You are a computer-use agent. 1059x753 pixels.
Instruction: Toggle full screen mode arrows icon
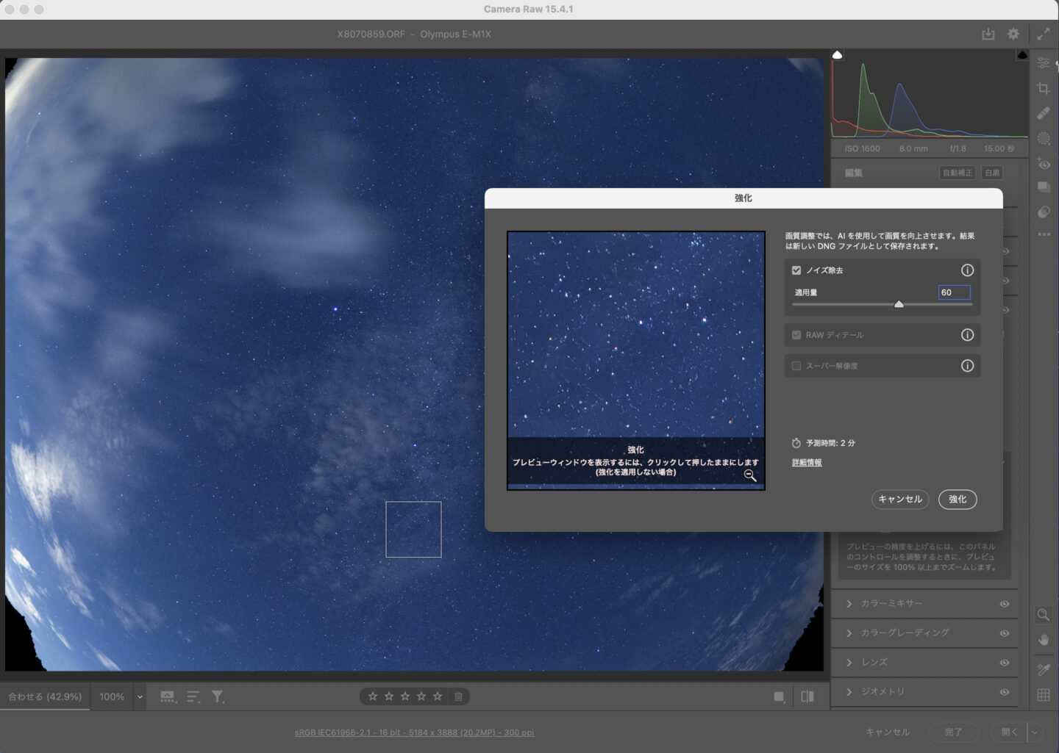[x=1044, y=34]
